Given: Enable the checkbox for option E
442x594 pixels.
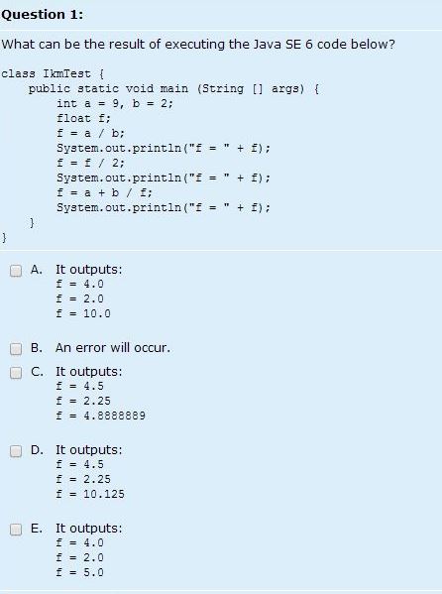Looking at the screenshot, I should (x=16, y=530).
